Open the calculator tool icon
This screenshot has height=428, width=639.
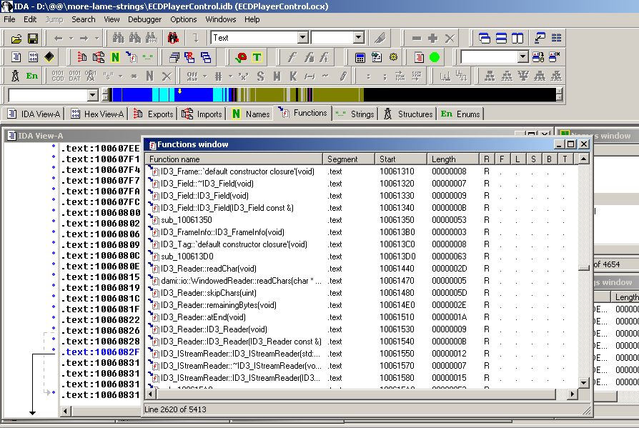(360, 57)
